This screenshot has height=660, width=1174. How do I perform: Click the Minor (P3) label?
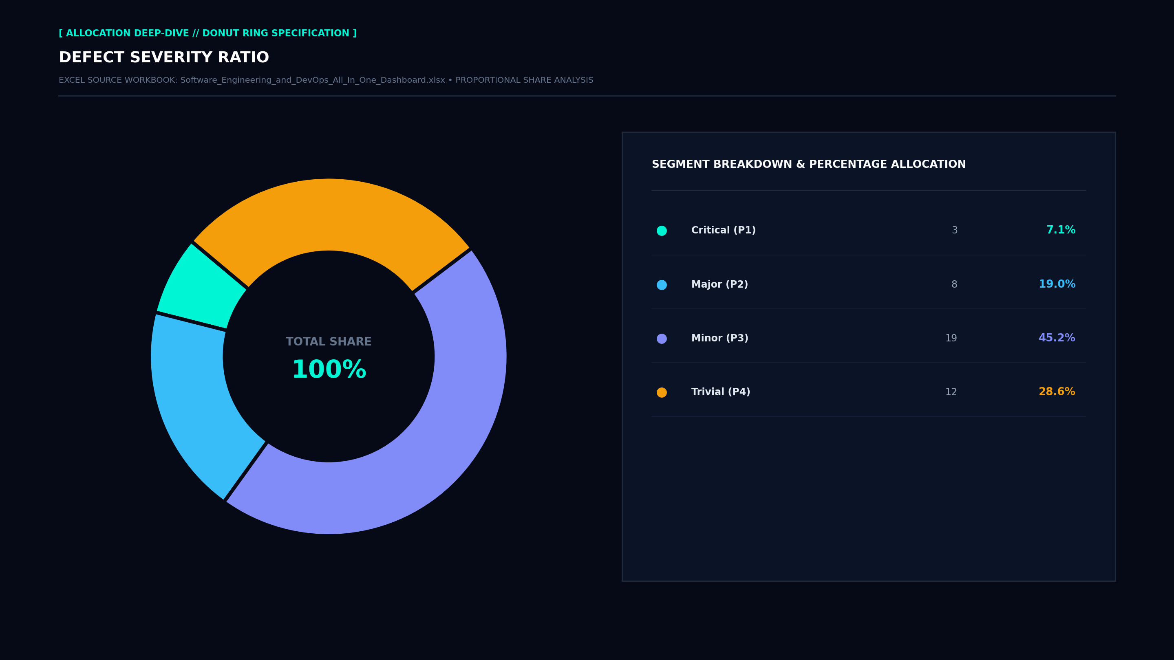719,339
